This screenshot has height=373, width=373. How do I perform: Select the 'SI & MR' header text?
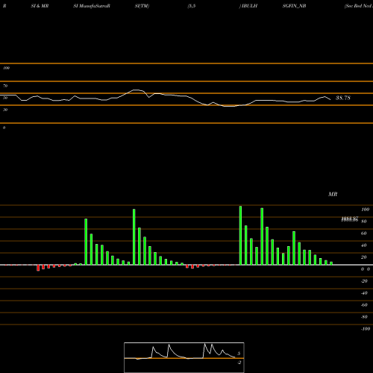40,6
